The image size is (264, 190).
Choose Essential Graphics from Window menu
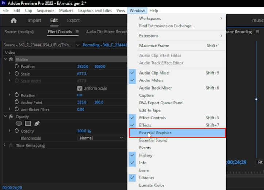(177, 133)
